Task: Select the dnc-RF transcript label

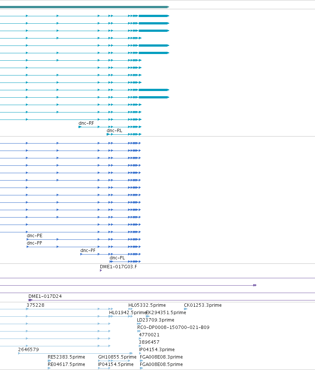Action: pyautogui.click(x=86, y=123)
